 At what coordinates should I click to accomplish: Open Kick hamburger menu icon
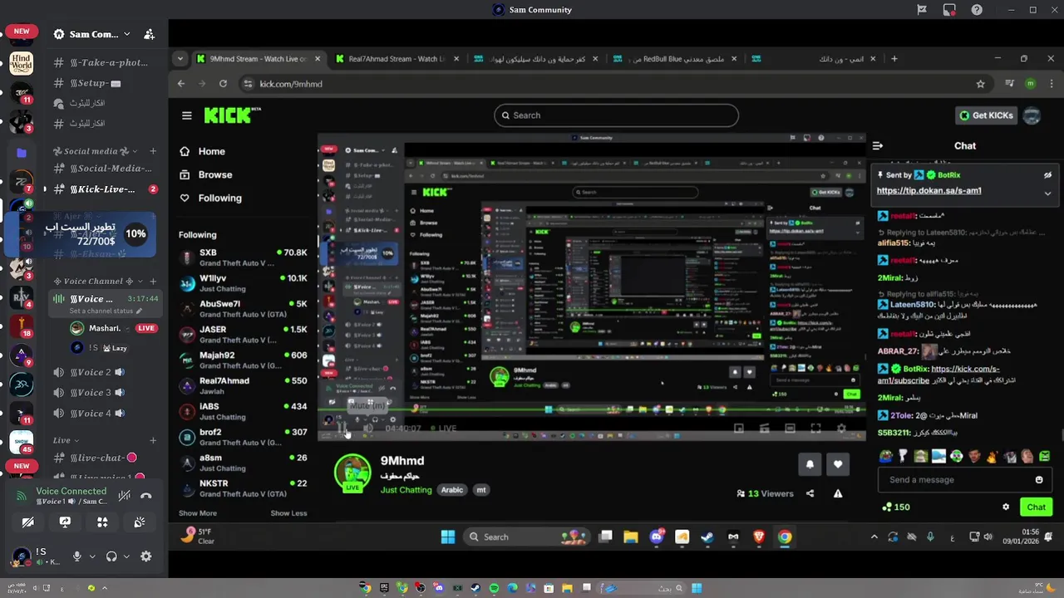point(186,115)
